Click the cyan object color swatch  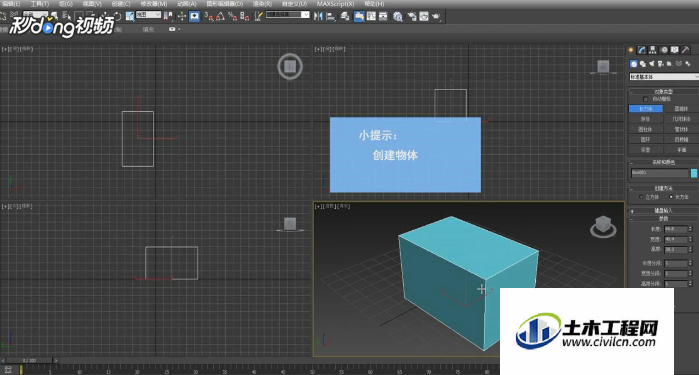click(x=694, y=173)
